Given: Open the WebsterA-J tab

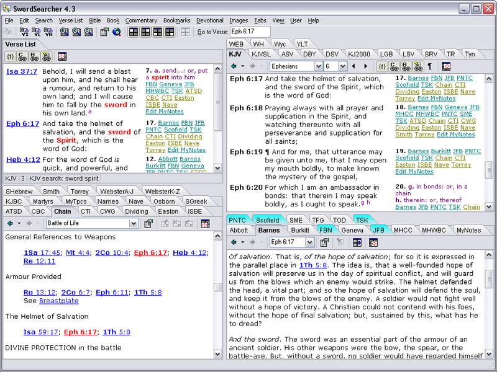Looking at the screenshot, I should pyautogui.click(x=117, y=192).
